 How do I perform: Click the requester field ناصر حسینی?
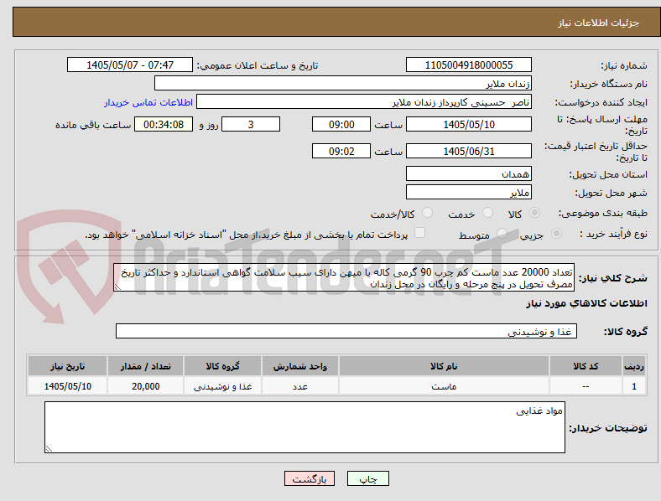click(x=364, y=102)
